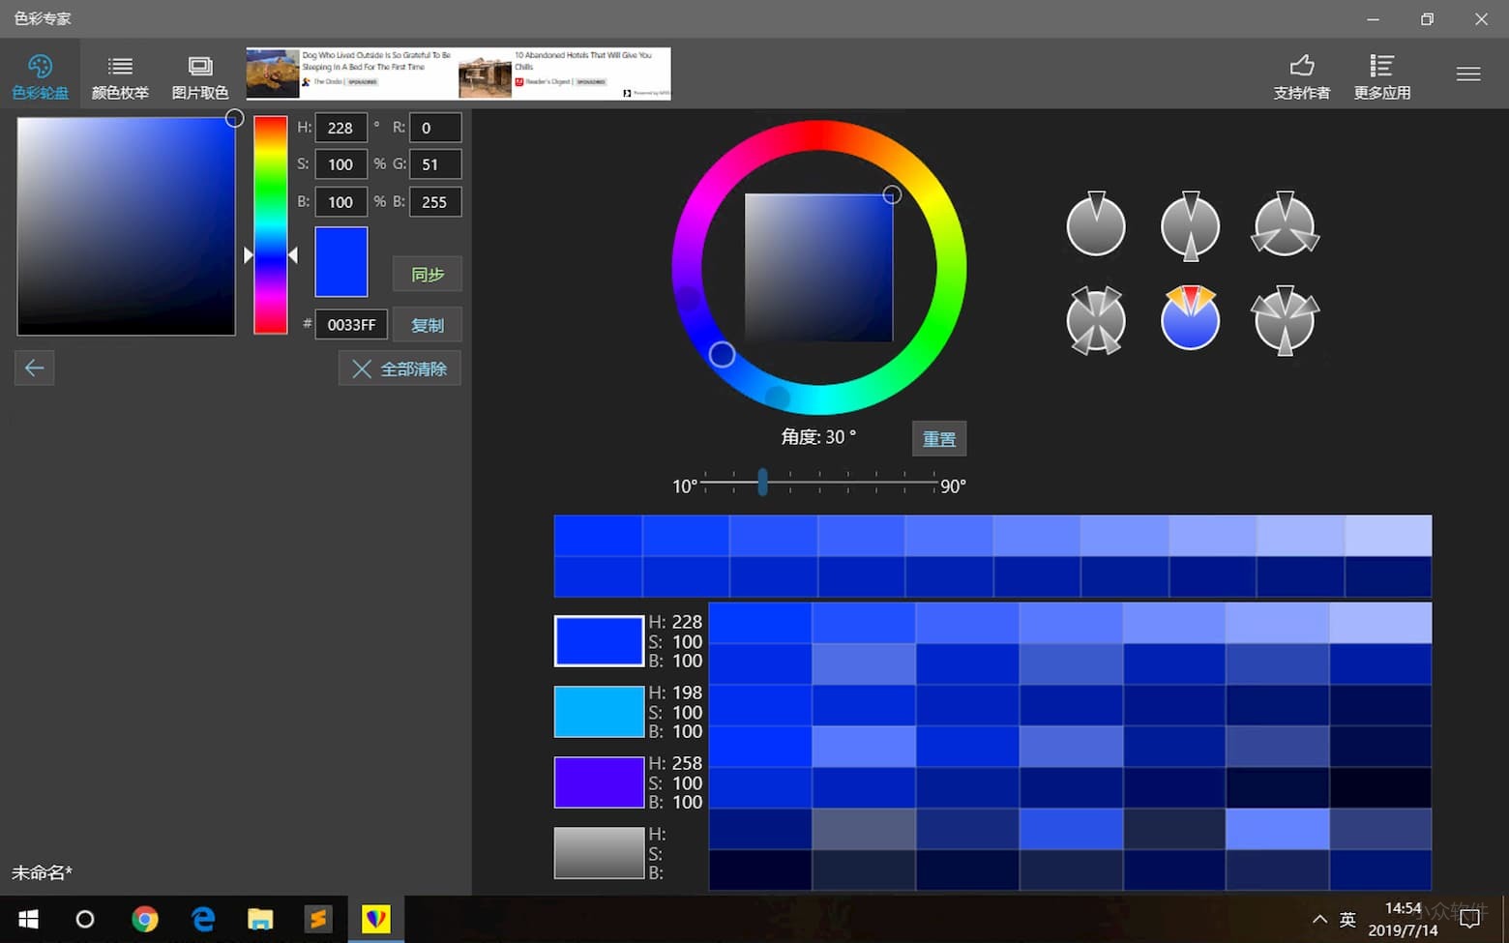Open the 图片取色 image picker
This screenshot has height=943, width=1509.
click(200, 75)
